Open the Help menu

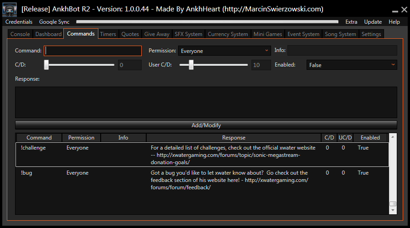tap(394, 22)
